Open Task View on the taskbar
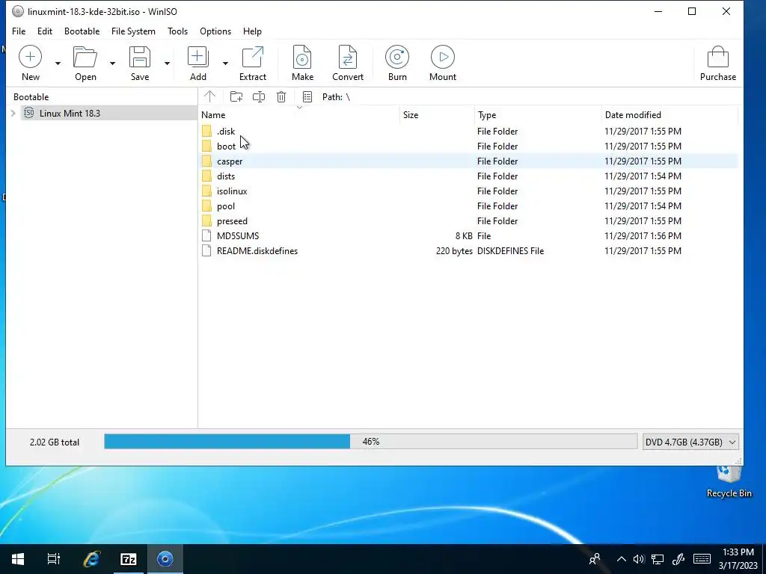766x574 pixels. point(54,559)
